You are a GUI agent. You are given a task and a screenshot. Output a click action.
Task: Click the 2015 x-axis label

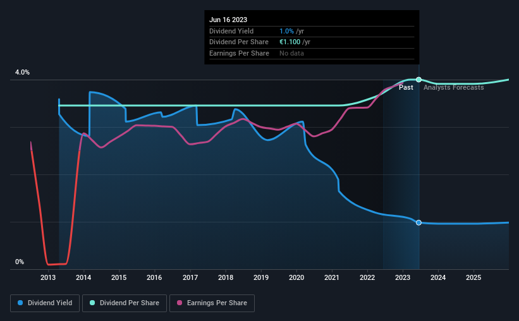[x=119, y=277]
